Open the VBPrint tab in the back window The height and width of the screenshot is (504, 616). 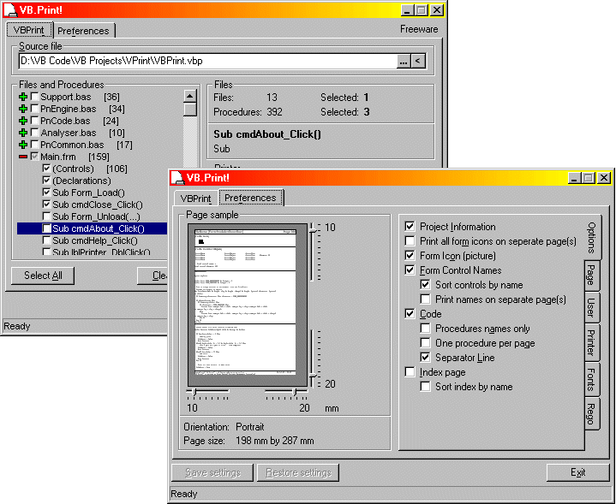[x=29, y=30]
